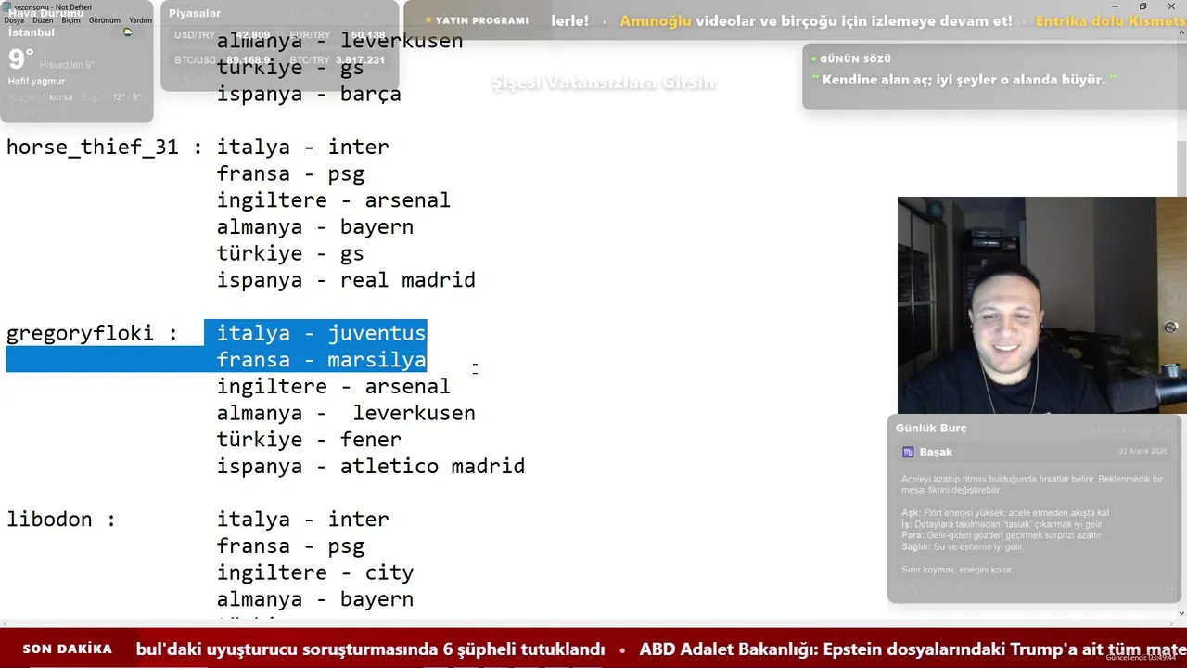1187x668 pixels.
Task: Restore down the Not Defteri window
Action: coord(1142,6)
